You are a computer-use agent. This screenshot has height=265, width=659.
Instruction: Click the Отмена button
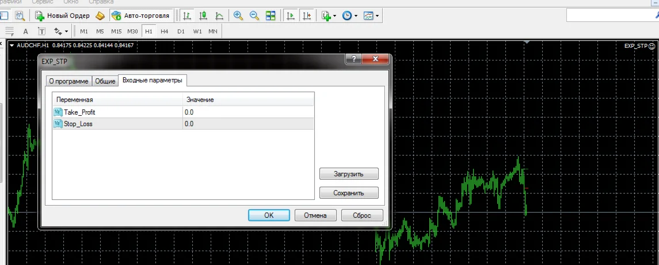point(315,215)
